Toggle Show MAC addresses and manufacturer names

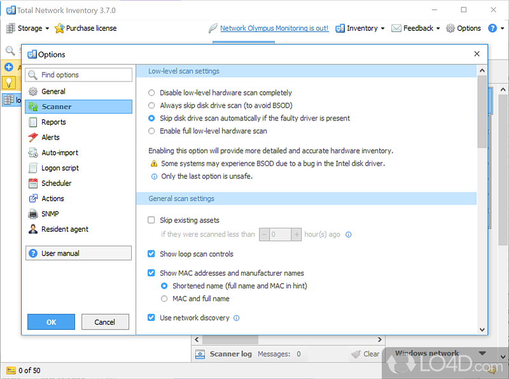click(151, 273)
